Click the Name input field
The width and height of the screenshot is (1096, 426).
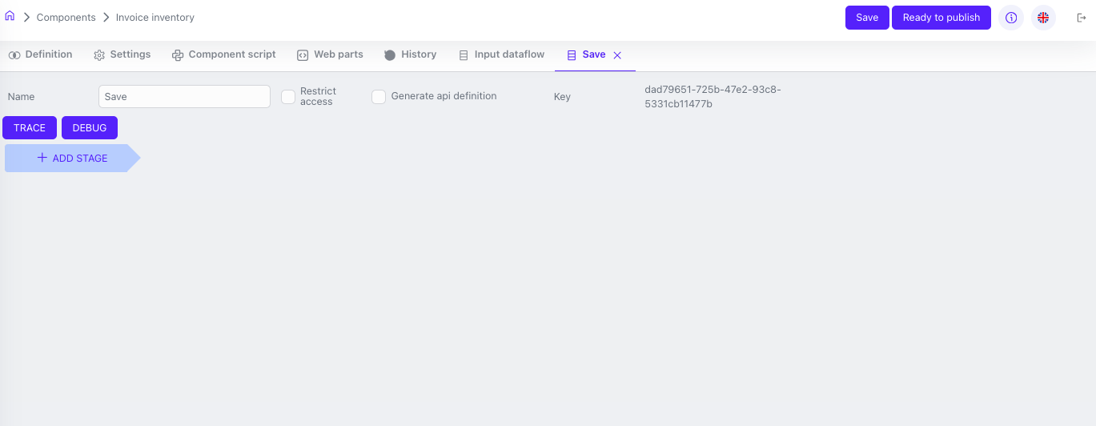(x=184, y=97)
